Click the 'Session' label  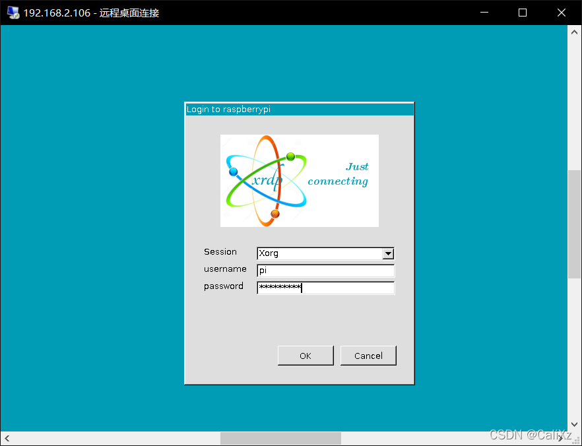click(220, 251)
